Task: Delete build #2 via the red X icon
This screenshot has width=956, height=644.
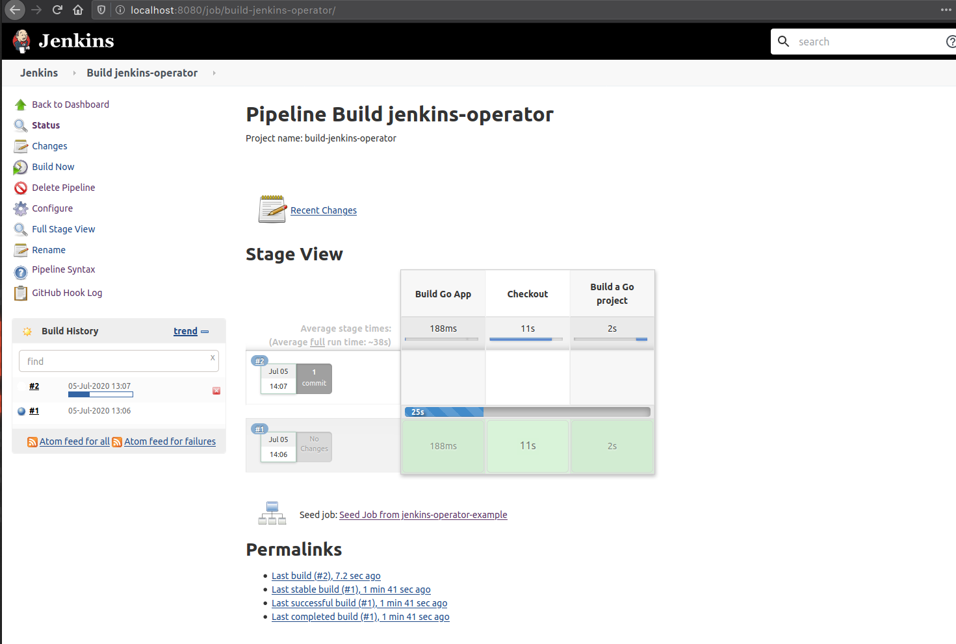Action: tap(216, 390)
